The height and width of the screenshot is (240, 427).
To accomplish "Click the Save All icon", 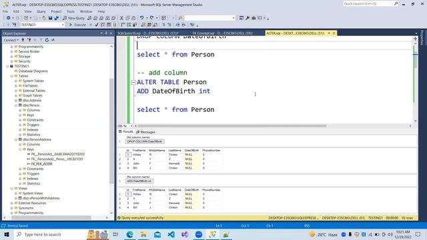I will 56,18.
